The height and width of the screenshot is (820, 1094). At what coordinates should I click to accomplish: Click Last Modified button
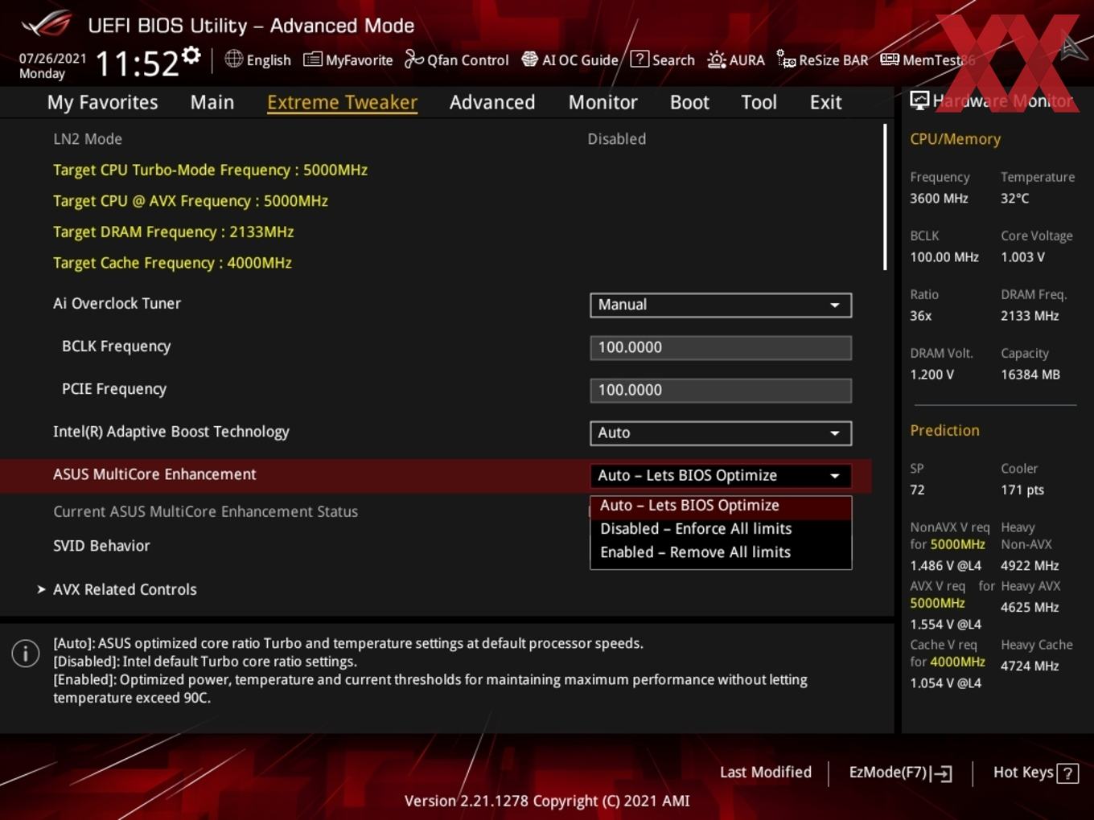(x=765, y=772)
